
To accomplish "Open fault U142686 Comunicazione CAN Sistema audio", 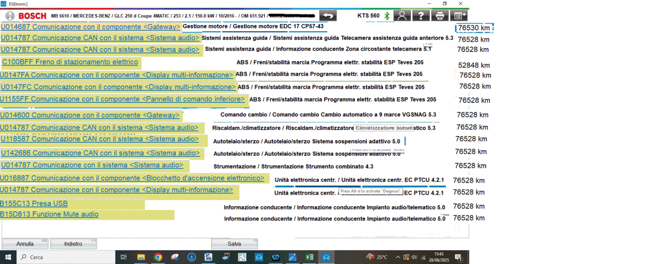I will click(x=100, y=153).
